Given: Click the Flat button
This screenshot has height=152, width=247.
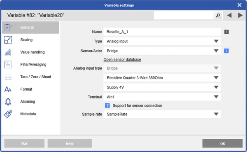Looking at the screenshot, I should 24,143.
